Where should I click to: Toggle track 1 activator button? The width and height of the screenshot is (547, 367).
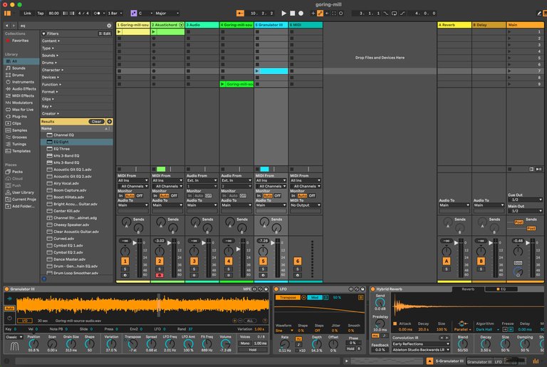(125, 261)
